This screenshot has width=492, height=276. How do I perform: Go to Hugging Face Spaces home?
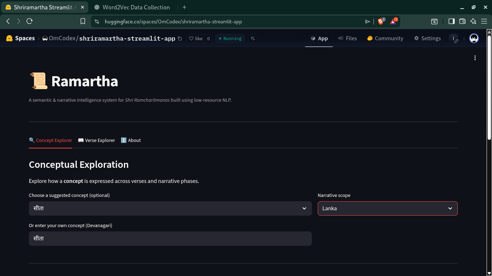21,38
